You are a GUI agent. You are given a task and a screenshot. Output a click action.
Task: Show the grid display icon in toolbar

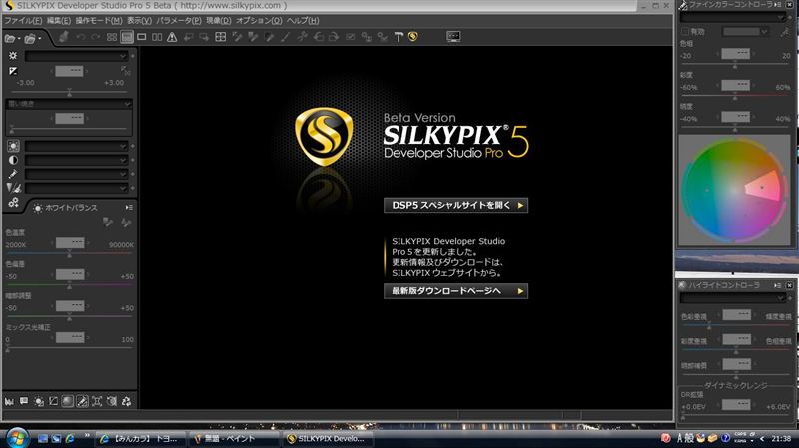pyautogui.click(x=220, y=37)
